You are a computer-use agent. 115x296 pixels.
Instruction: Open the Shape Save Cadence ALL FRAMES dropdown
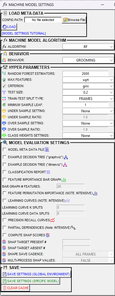tap(88, 254)
